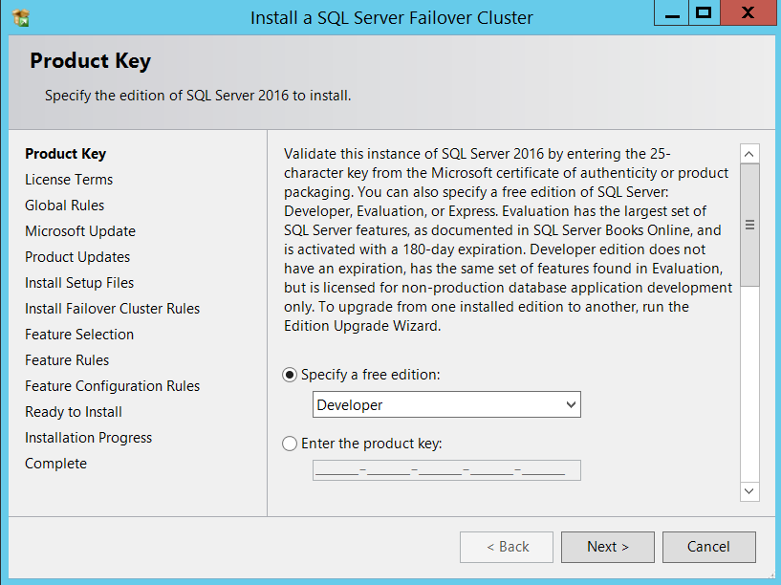Open the Developer edition dropdown
The image size is (781, 585).
(x=446, y=405)
